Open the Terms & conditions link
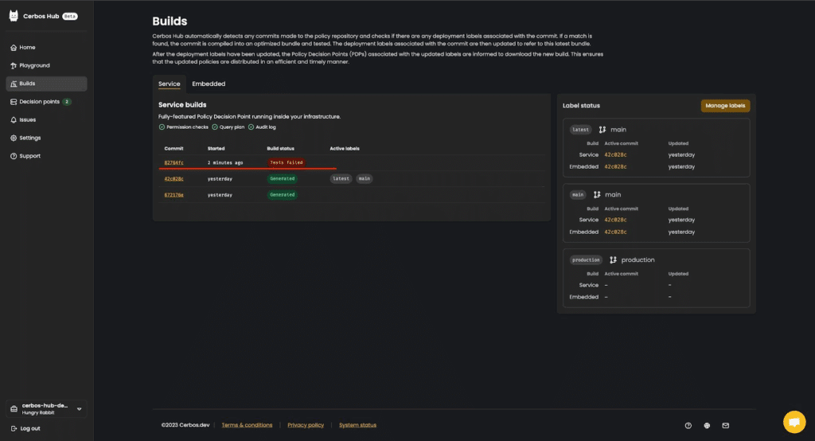Image resolution: width=815 pixels, height=441 pixels. pos(247,425)
